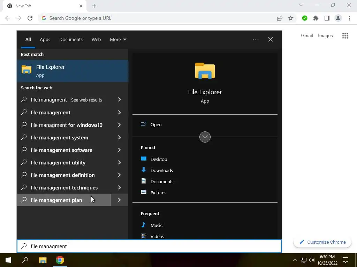Screen dimensions: 357x267
Task: Open Google Images link
Action: point(325,36)
